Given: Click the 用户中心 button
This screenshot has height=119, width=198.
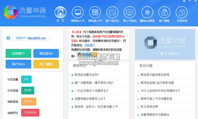Looking at the screenshot, I should click(18, 64).
